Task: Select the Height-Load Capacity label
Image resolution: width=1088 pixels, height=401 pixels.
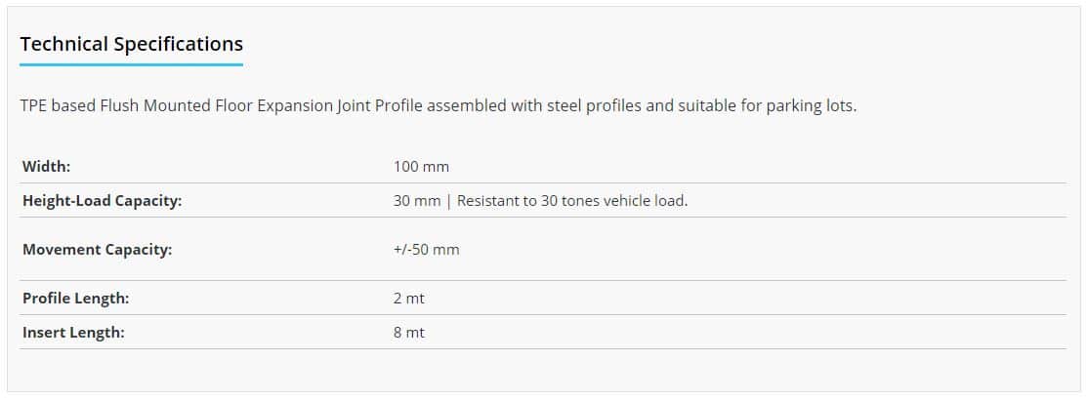Action: pyautogui.click(x=102, y=201)
